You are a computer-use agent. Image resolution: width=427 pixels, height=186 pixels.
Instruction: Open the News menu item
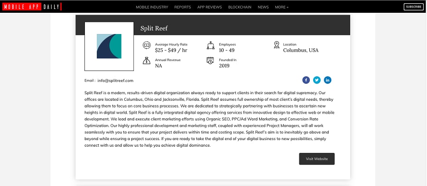(263, 7)
